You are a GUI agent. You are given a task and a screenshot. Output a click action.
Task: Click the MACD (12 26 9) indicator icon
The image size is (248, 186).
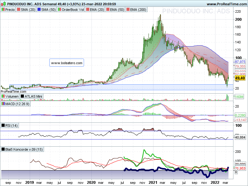click(3, 104)
